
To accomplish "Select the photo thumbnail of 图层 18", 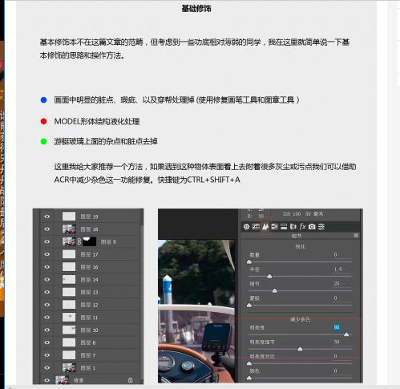I will click(69, 229).
